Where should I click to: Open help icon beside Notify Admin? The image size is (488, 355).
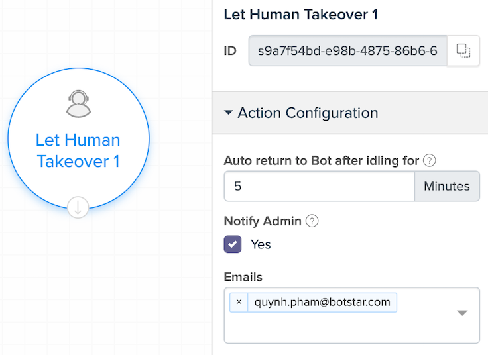pos(312,221)
